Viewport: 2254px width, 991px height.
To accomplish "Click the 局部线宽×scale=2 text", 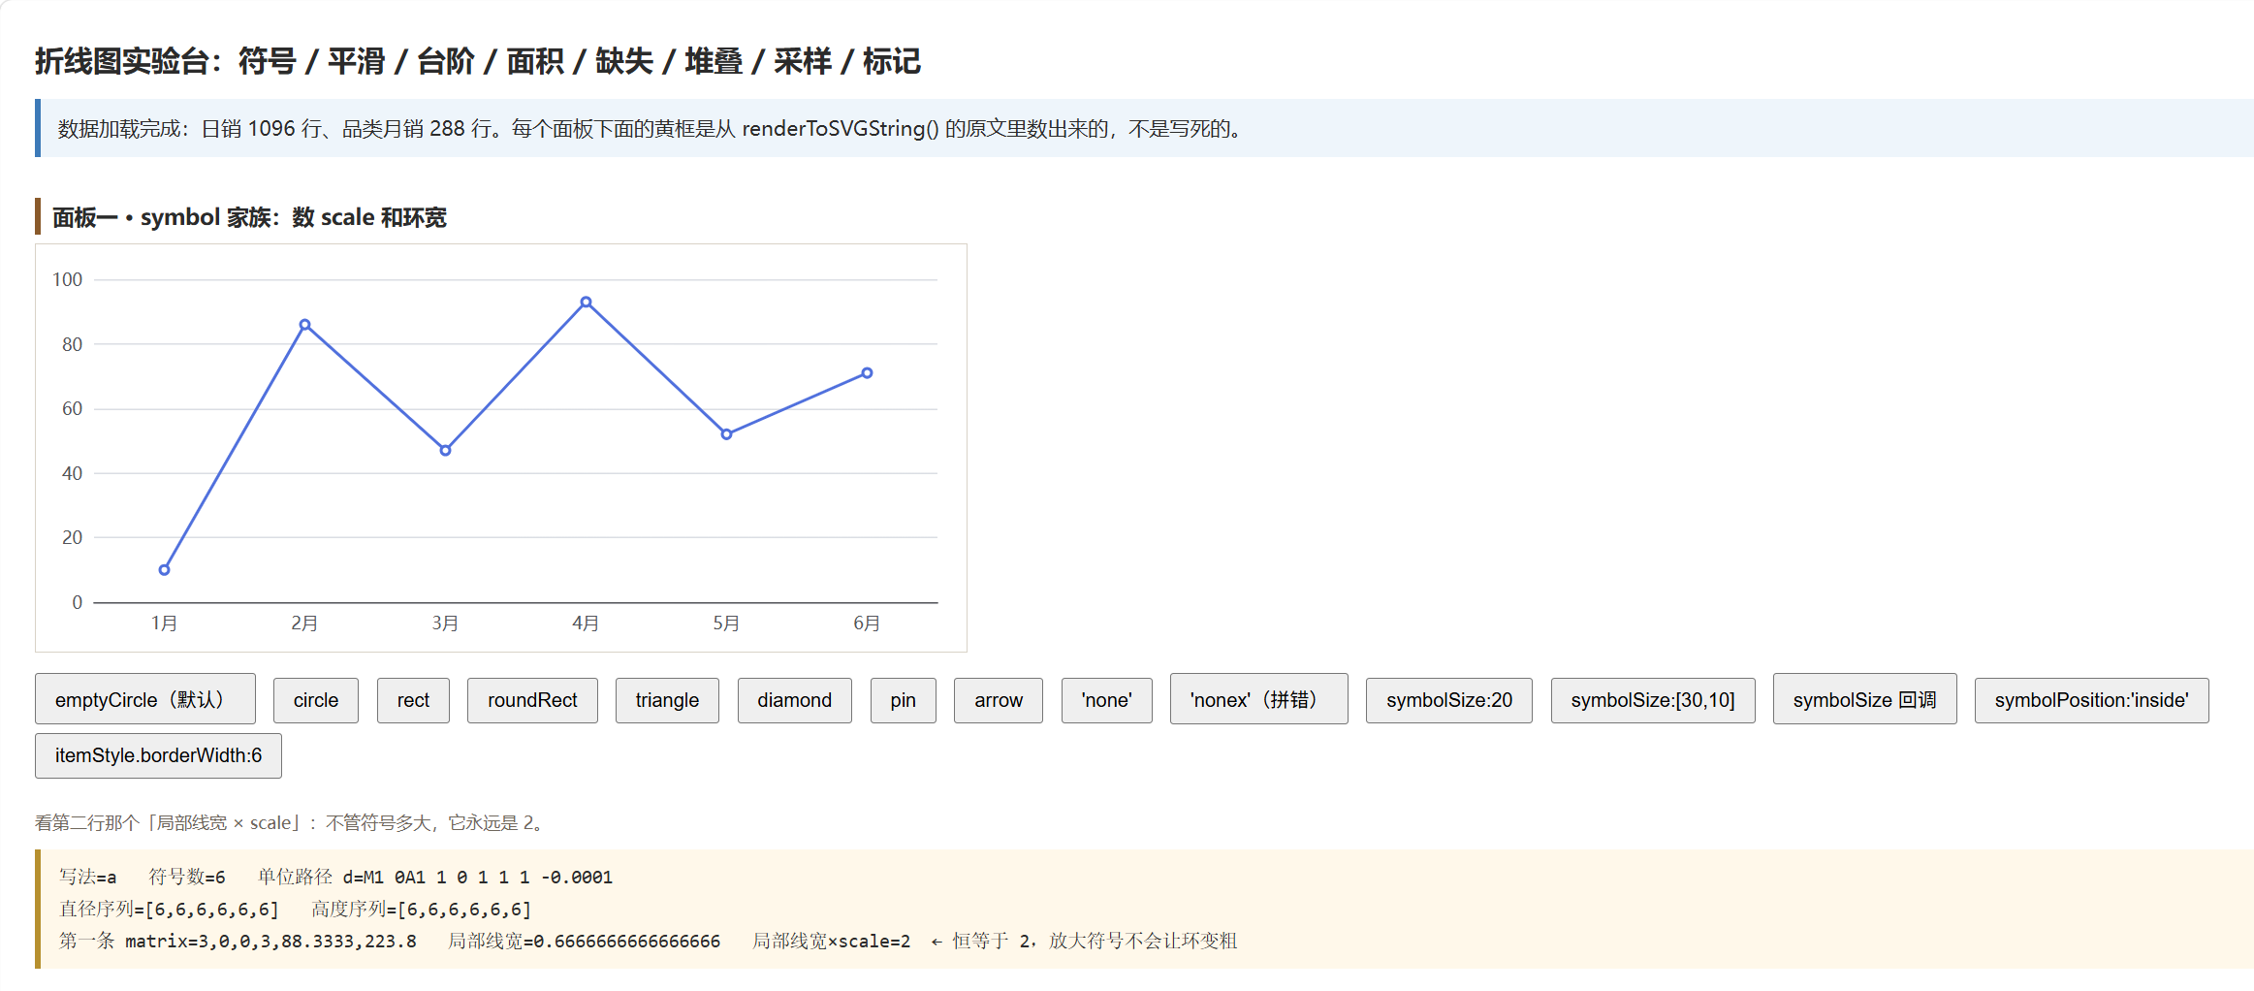I will tap(832, 942).
